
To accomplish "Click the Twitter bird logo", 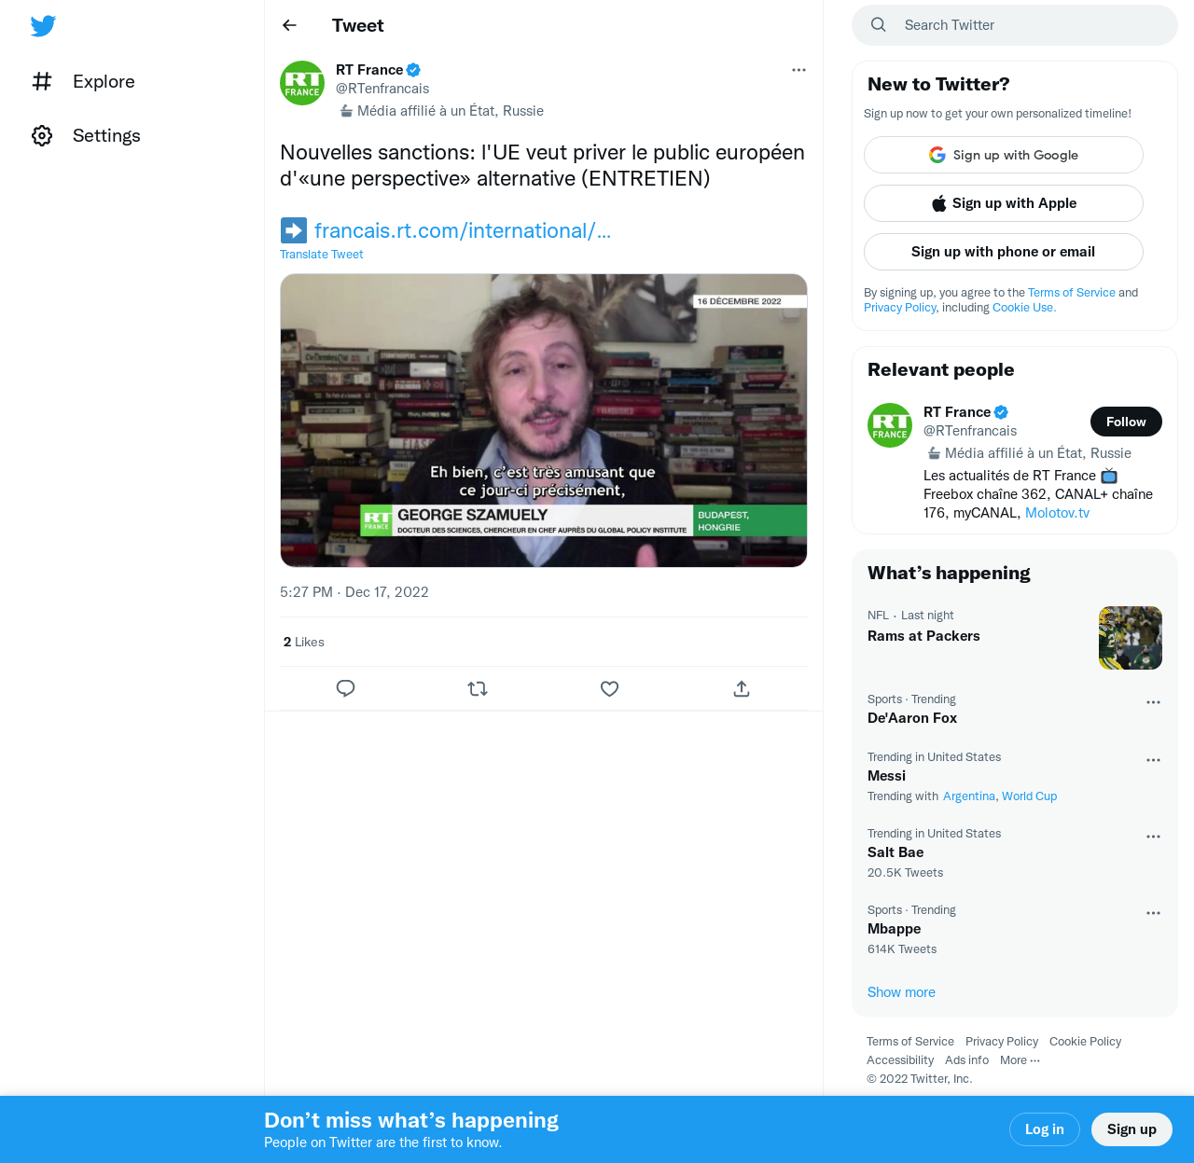I will 43,25.
